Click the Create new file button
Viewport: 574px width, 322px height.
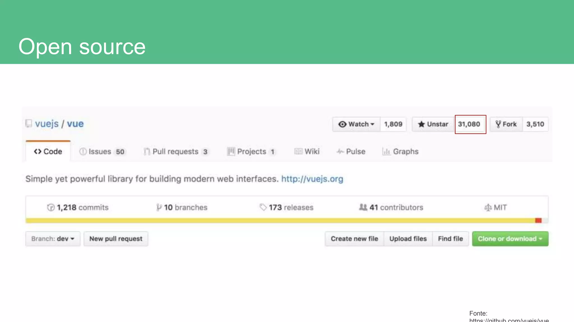tap(354, 239)
